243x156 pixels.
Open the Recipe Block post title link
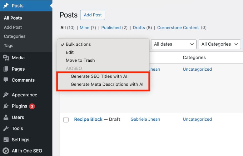click(88, 119)
